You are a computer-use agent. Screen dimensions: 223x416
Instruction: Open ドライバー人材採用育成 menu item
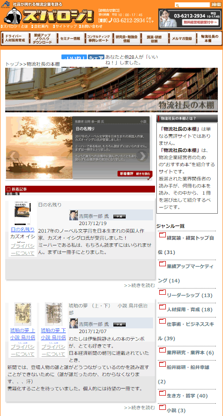tap(15, 38)
